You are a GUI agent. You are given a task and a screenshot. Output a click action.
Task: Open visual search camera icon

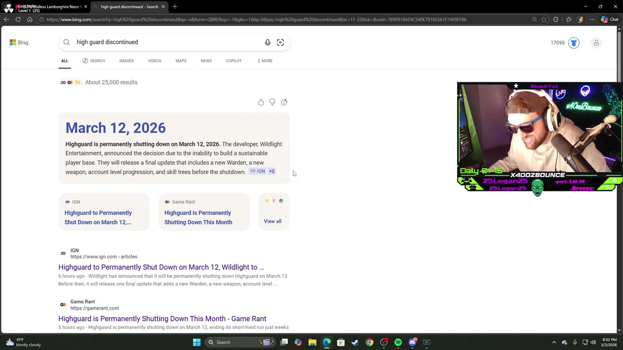pos(280,42)
